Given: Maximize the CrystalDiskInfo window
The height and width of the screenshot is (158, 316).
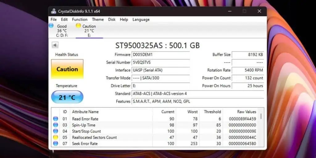Looking at the screenshot, I should (x=244, y=11).
